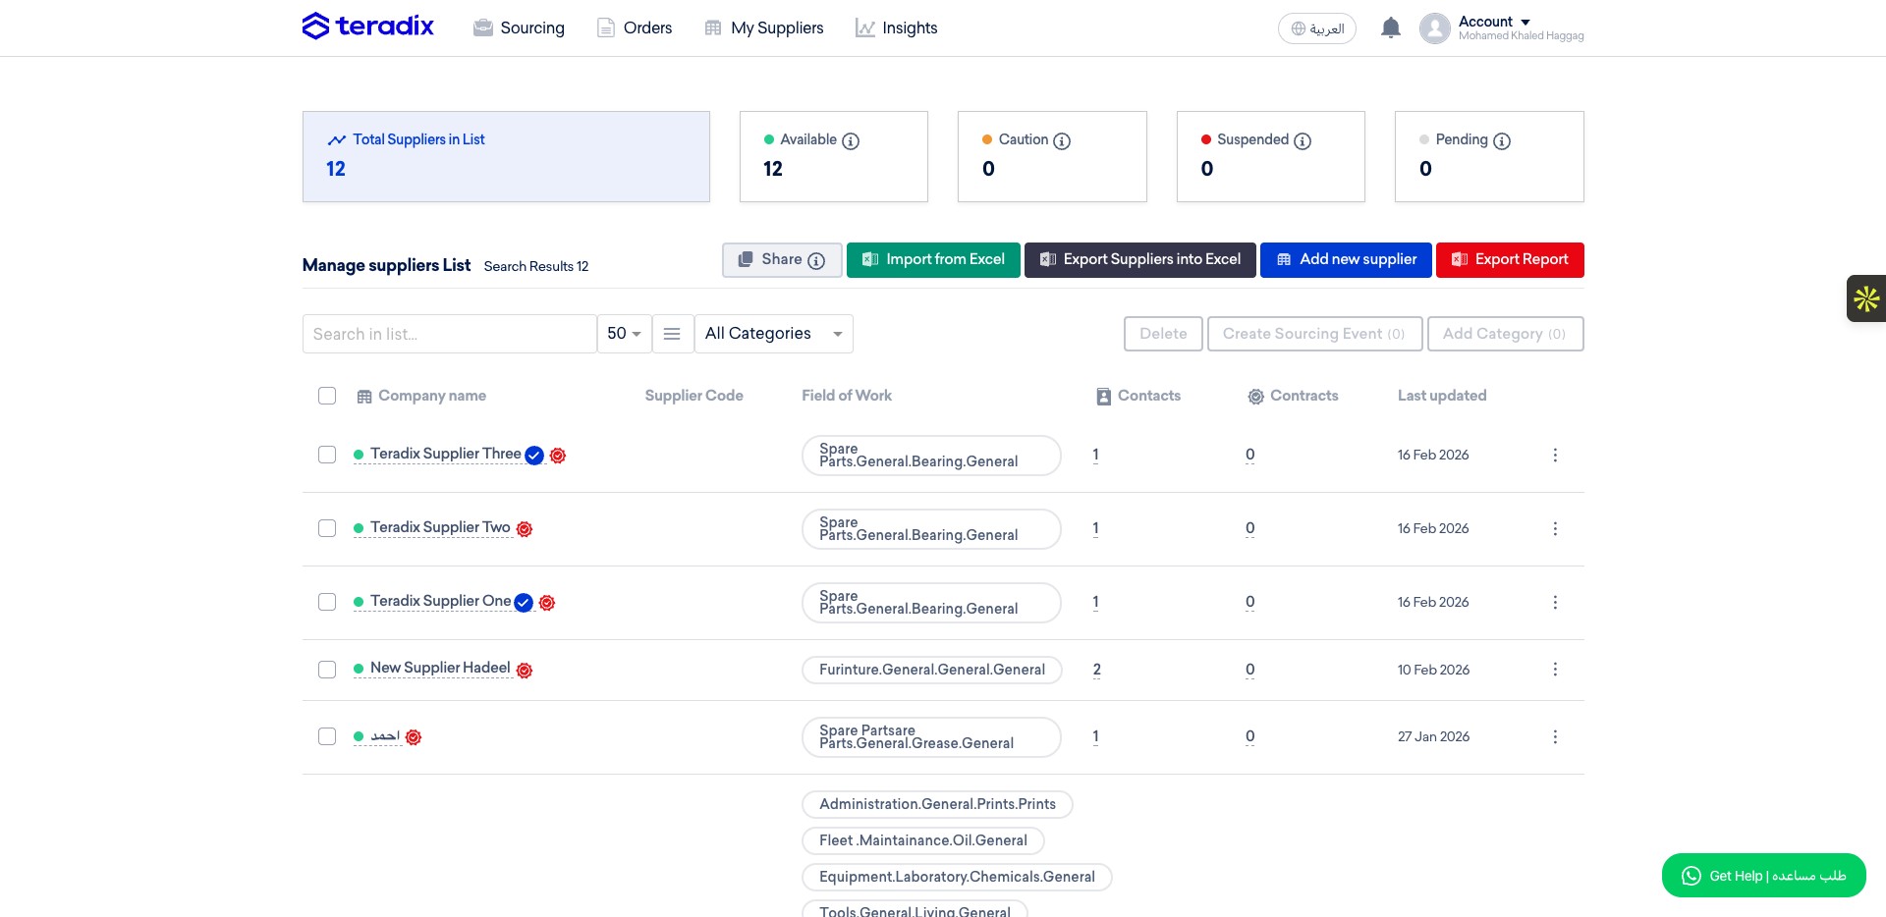Open row menu for Teradix Supplier One

pyautogui.click(x=1555, y=602)
